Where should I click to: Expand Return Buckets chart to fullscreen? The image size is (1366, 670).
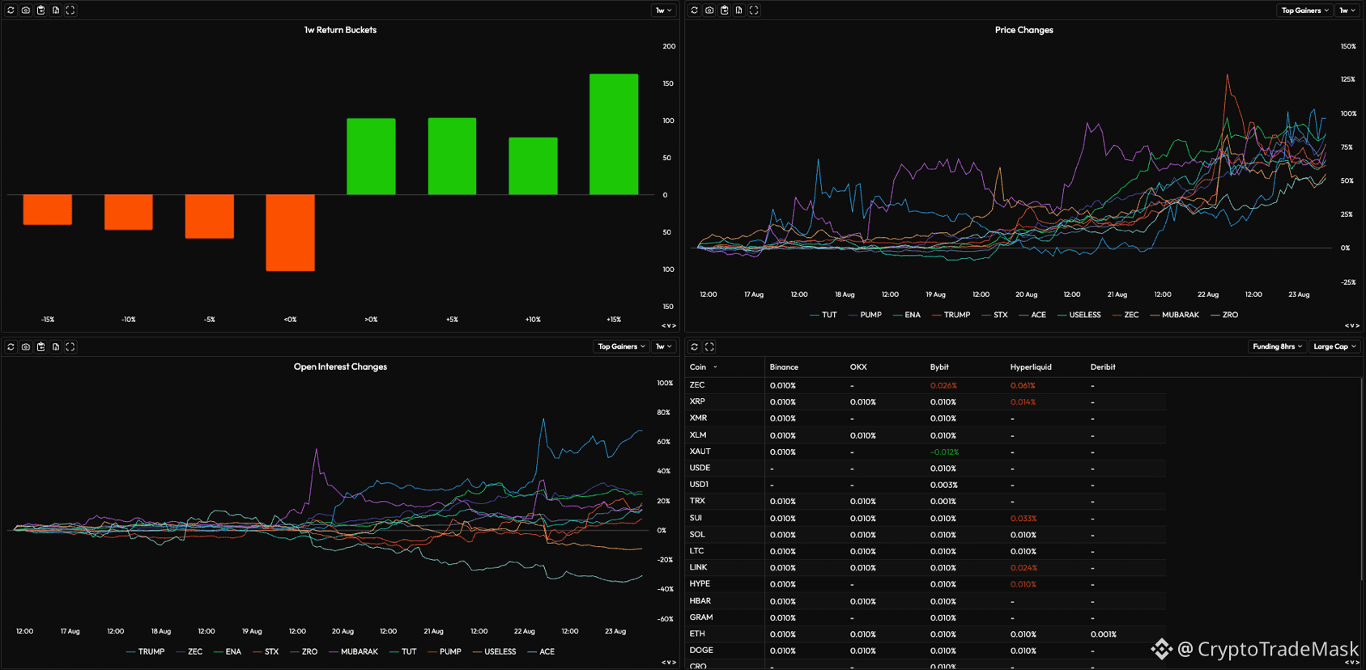(x=70, y=11)
